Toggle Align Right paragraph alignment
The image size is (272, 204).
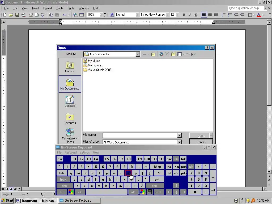coord(216,15)
